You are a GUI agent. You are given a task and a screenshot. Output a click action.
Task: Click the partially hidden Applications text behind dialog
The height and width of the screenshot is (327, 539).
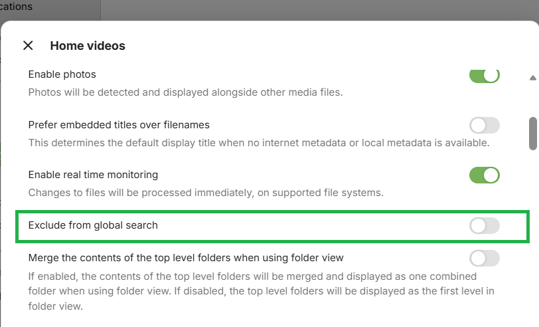[16, 7]
